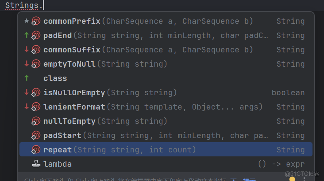Click the red down arrow beside isNullOrEmpty

[27, 92]
